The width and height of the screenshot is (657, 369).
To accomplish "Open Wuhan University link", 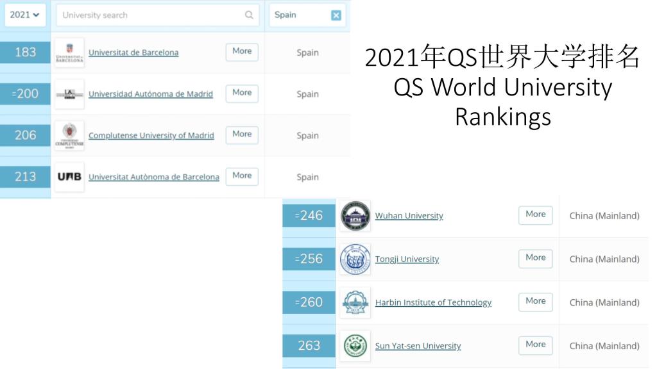I will [x=409, y=216].
